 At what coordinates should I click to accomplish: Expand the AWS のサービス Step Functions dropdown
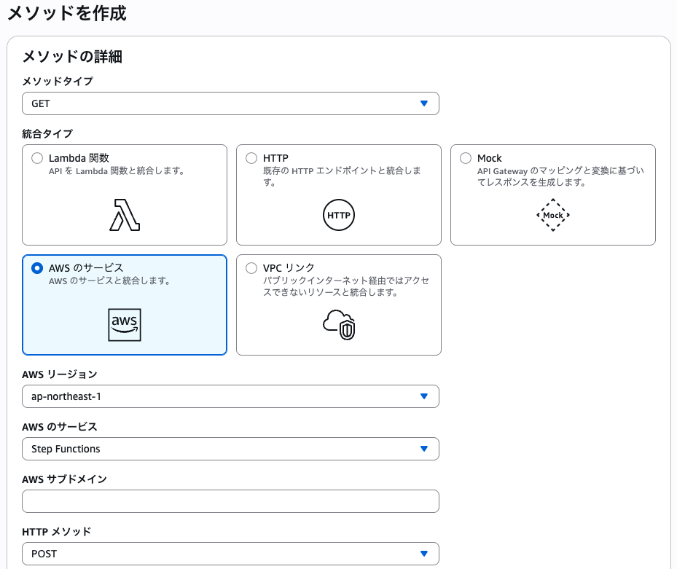(230, 449)
